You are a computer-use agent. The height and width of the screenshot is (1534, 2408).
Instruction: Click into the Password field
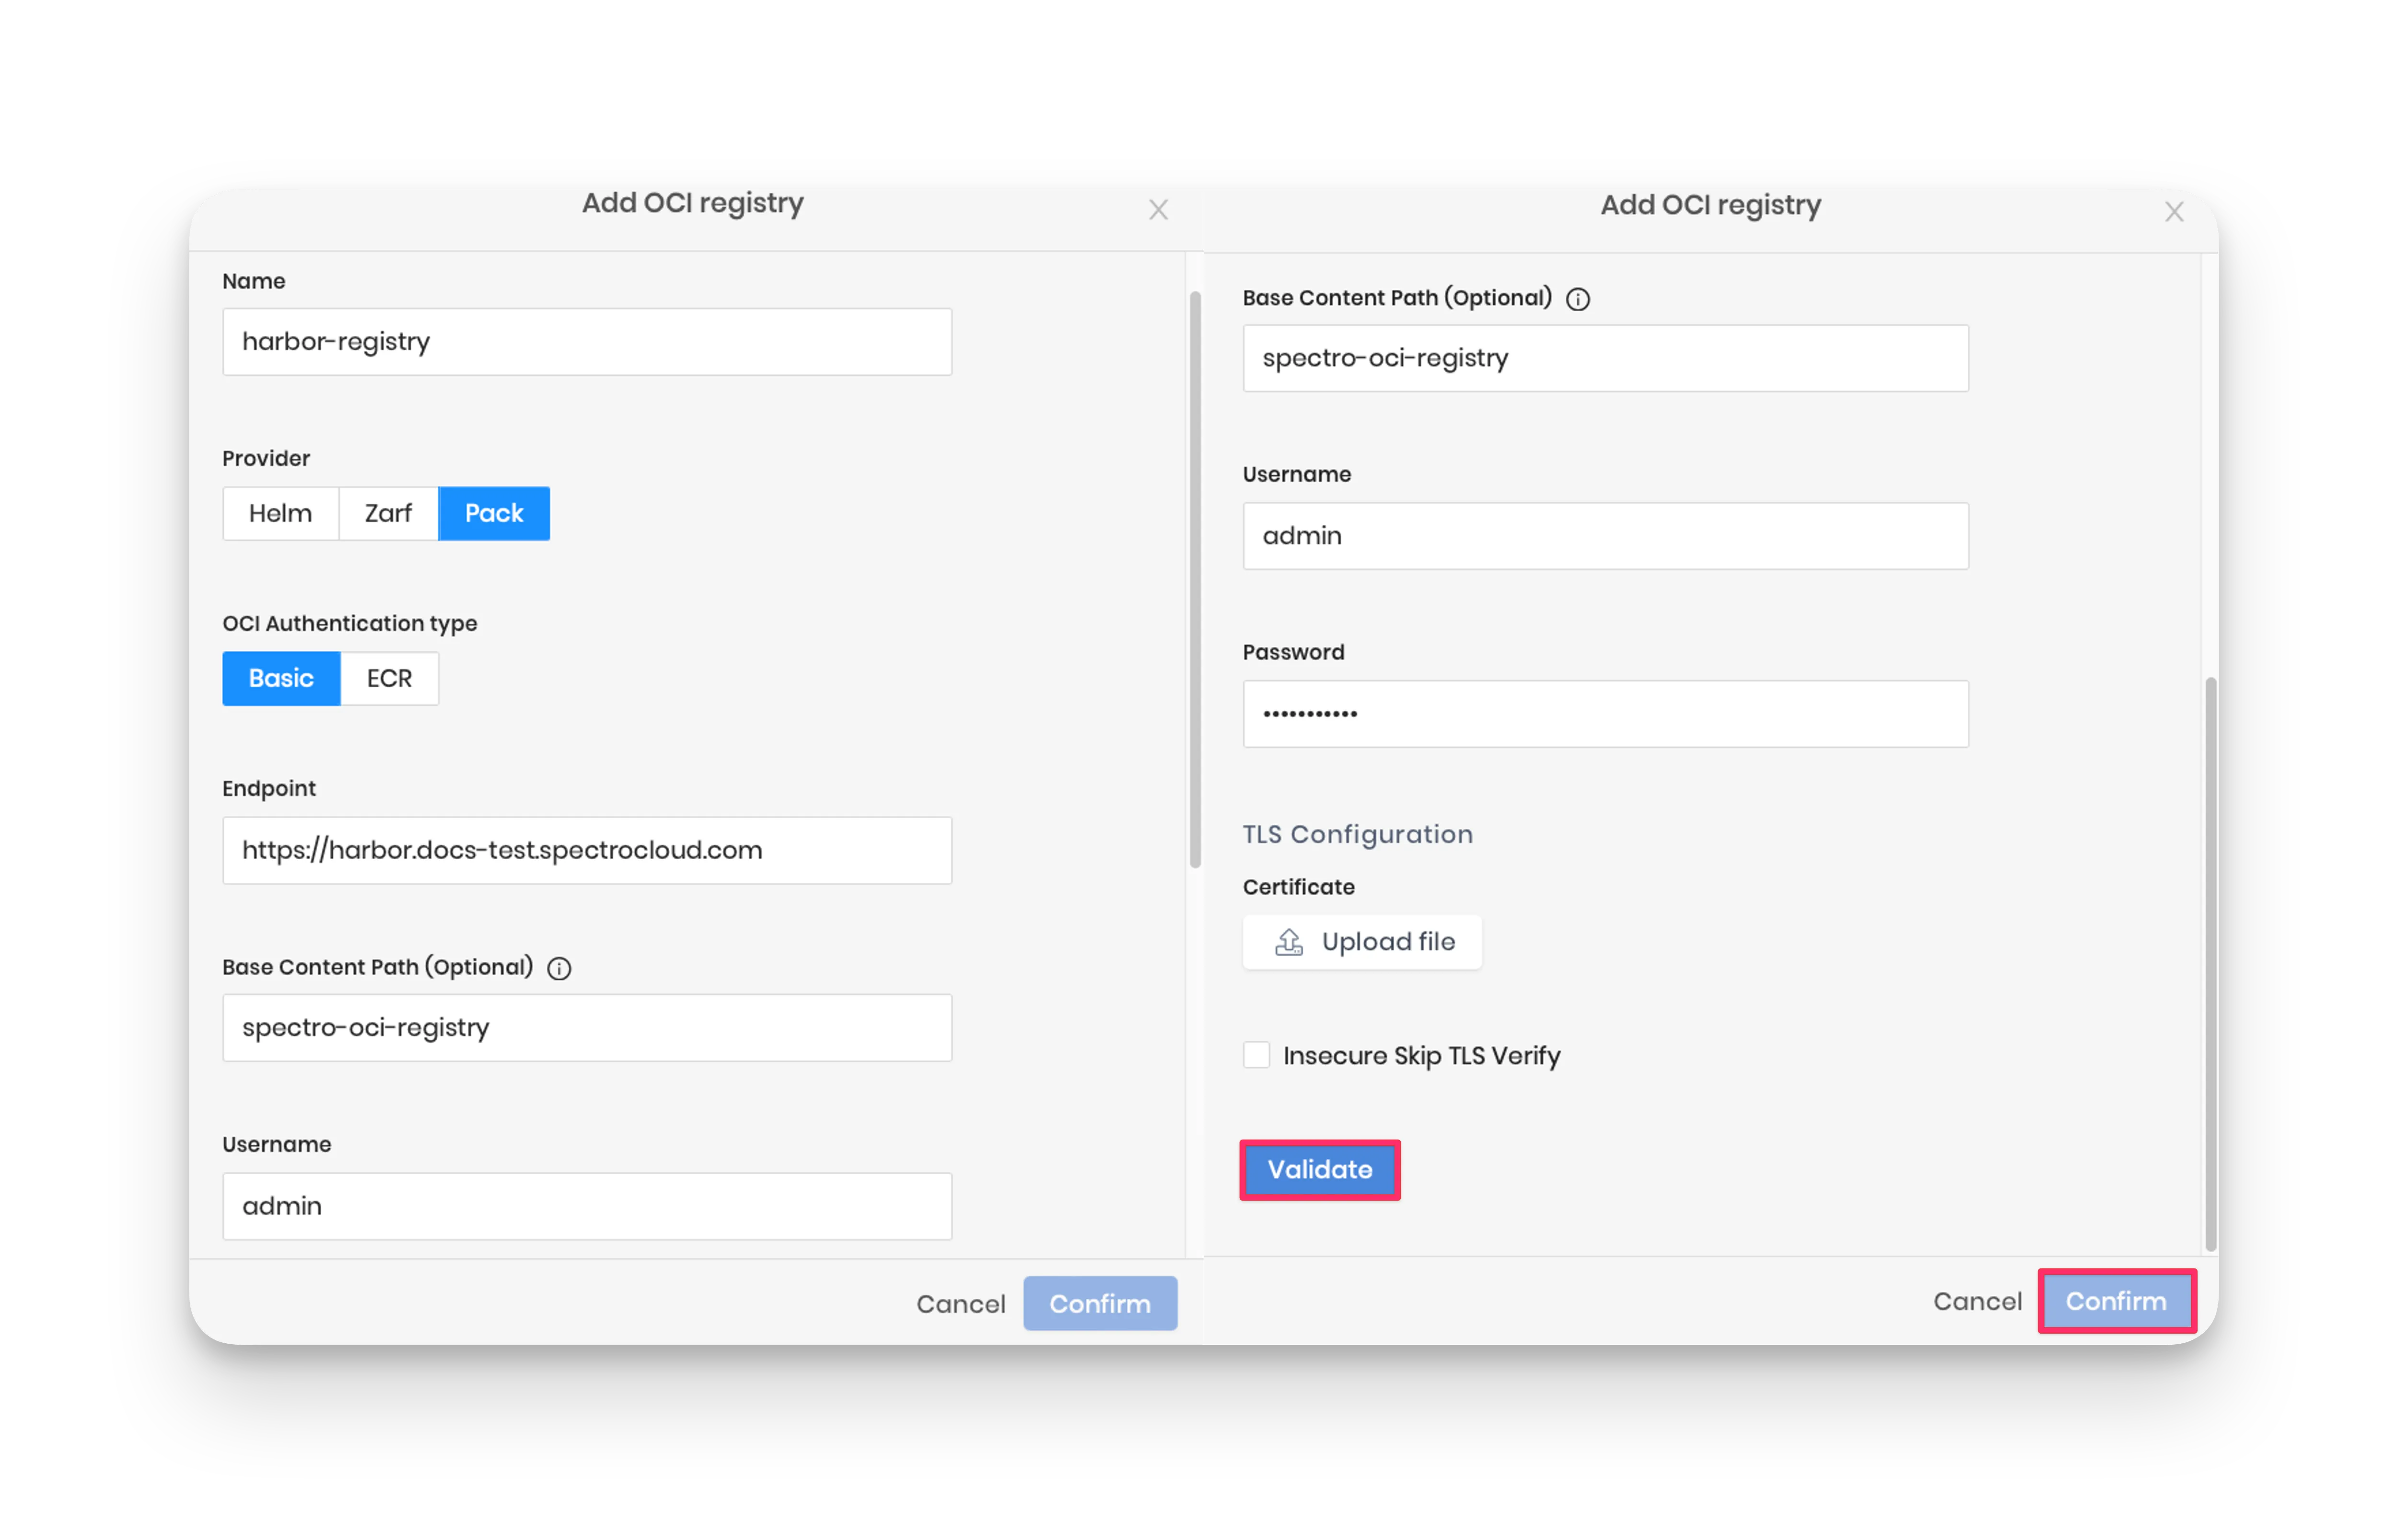click(x=1605, y=714)
